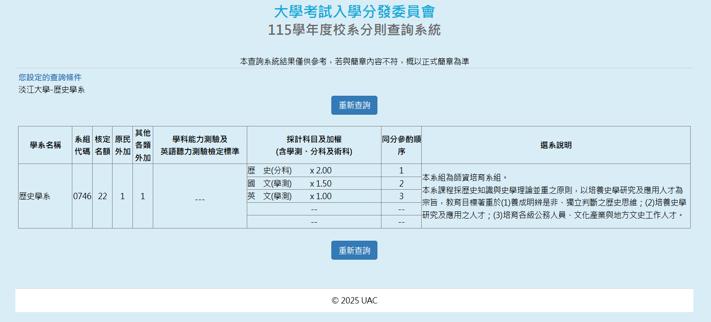Click the 採計科目及加權 column header
Viewport: 711px width, 322px height.
(x=314, y=145)
